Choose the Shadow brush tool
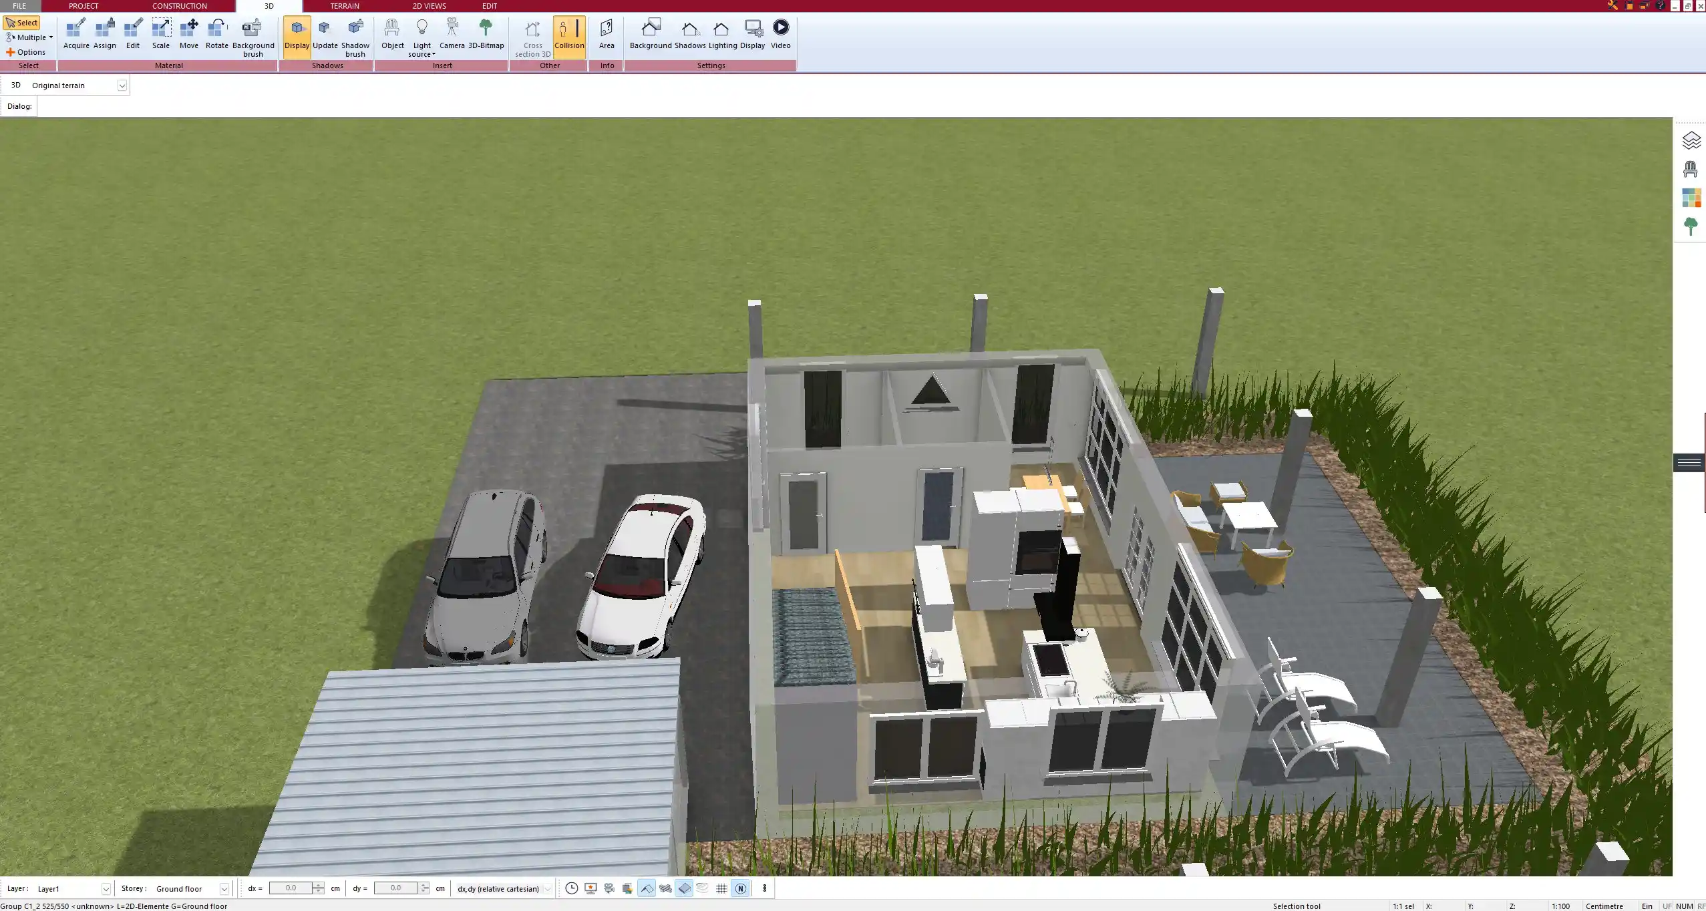 coord(355,38)
